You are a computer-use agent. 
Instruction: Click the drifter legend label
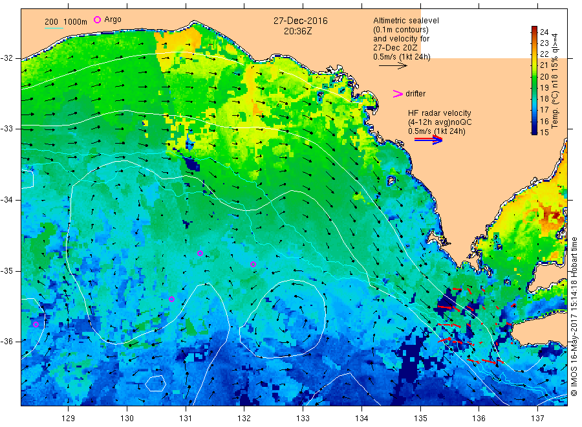click(415, 94)
